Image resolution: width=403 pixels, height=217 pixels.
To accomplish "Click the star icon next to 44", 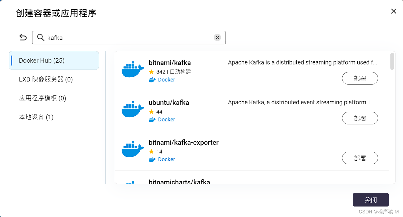I will (x=151, y=112).
